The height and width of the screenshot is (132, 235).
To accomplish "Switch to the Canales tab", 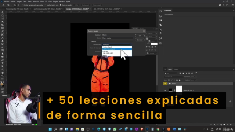I will tap(176, 69).
